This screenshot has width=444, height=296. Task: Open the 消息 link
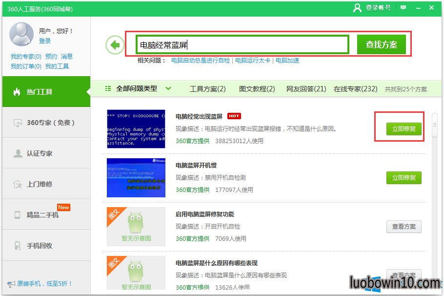(67, 57)
